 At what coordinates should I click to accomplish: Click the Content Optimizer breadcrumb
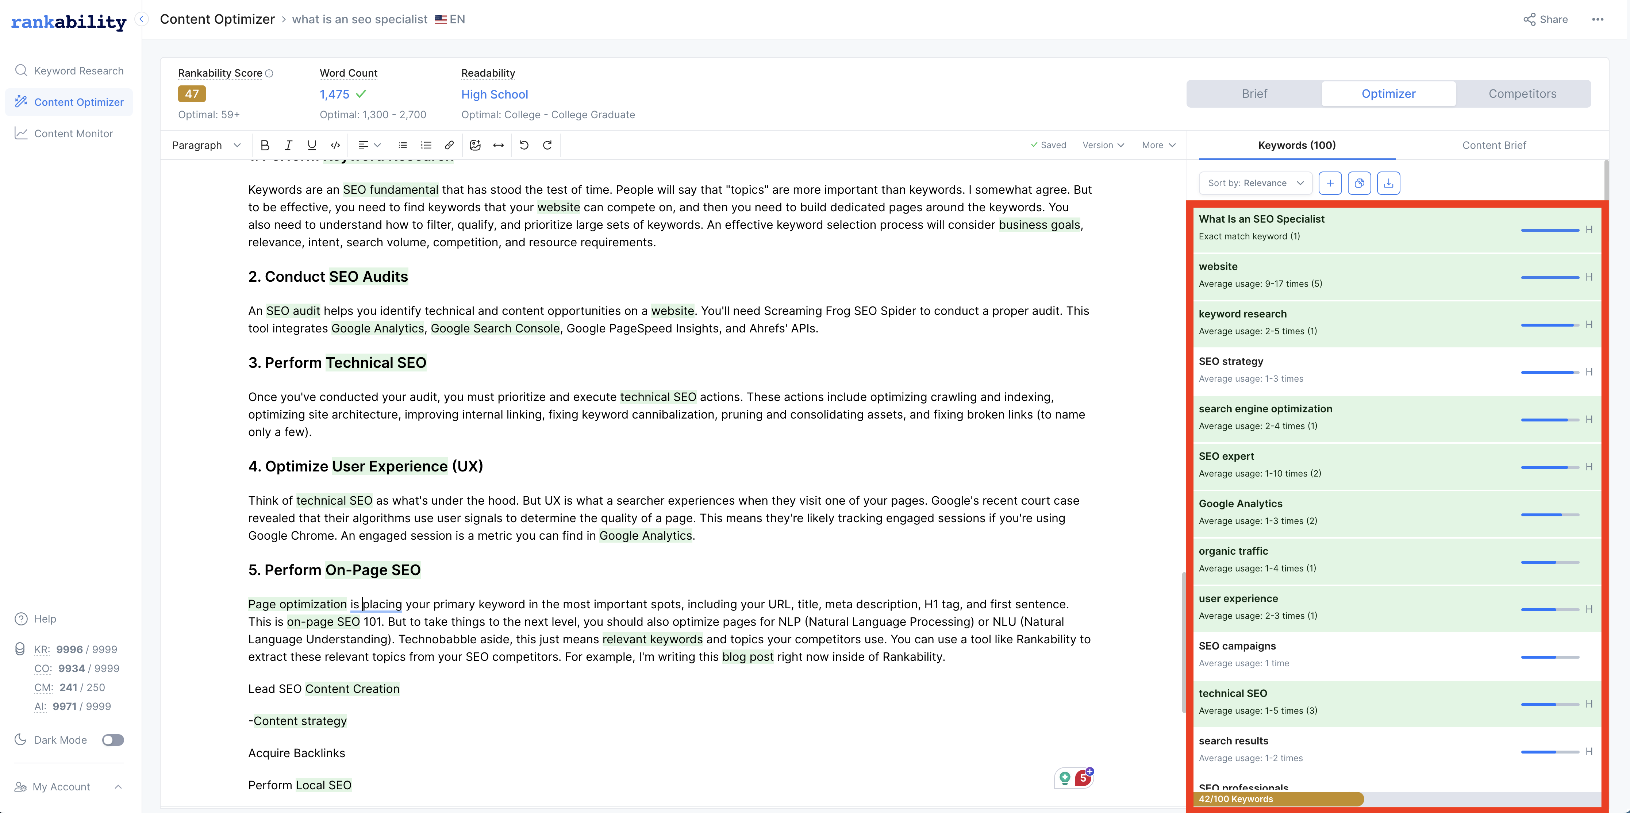coord(217,19)
